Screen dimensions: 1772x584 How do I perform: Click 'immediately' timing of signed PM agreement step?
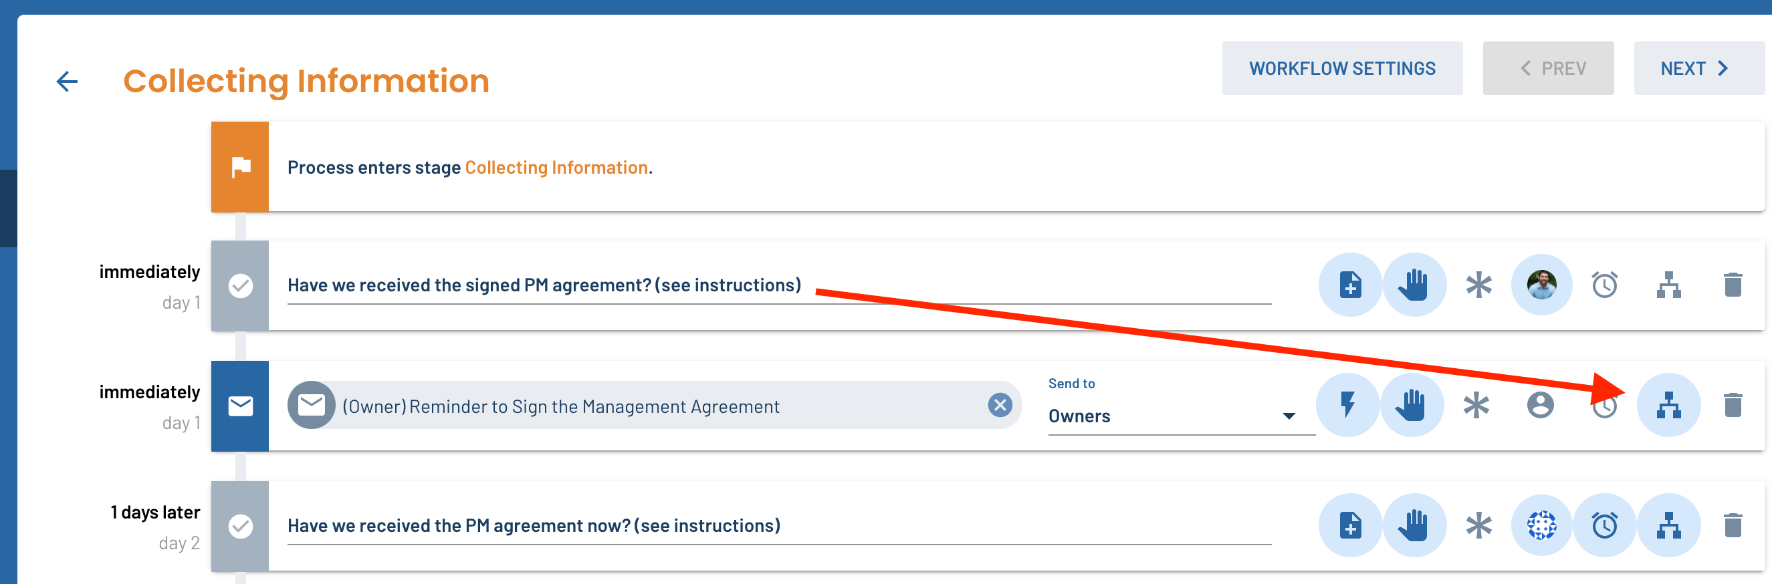tap(149, 271)
